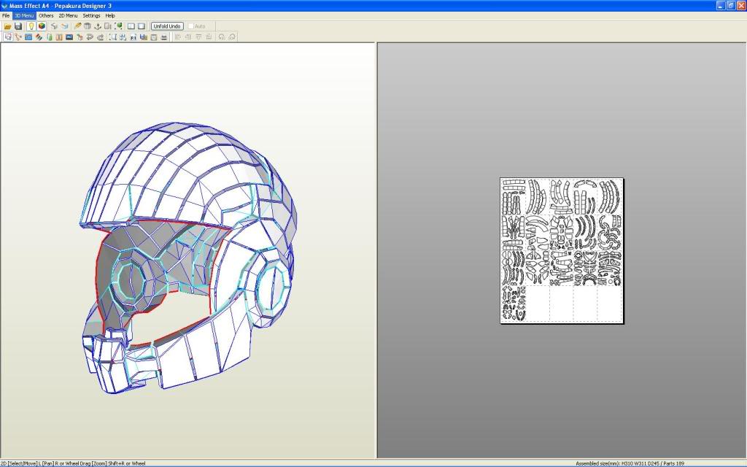Click the P1 page number icon

click(x=133, y=37)
